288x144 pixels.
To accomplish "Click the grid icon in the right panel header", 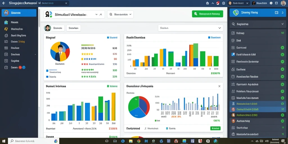I will coord(276,13).
